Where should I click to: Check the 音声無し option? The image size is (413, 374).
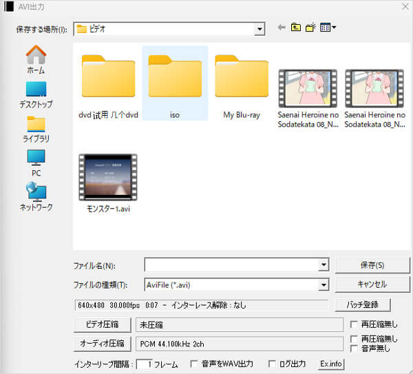point(354,349)
